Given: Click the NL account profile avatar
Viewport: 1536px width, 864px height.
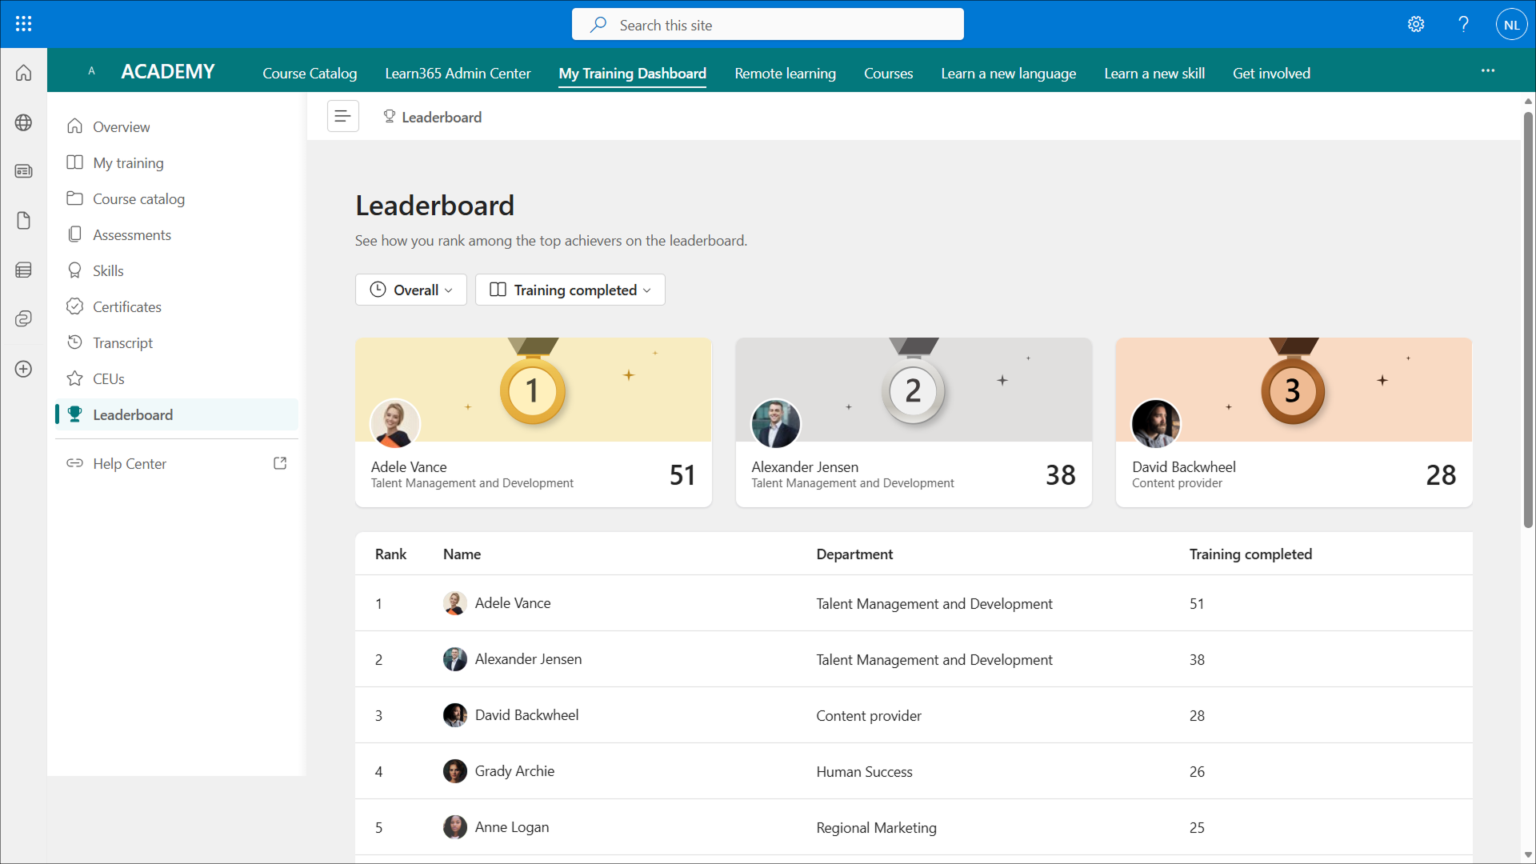Looking at the screenshot, I should (1511, 24).
